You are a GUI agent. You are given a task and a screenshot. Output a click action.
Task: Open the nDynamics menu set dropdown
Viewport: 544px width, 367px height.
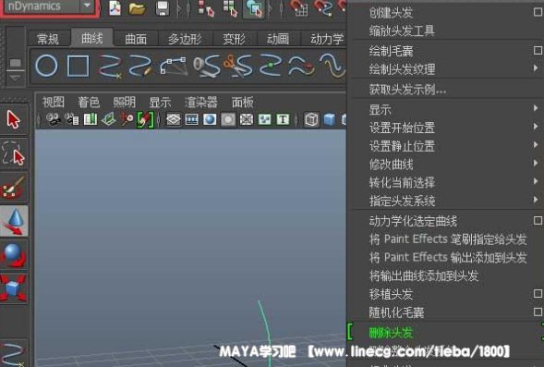[87, 6]
